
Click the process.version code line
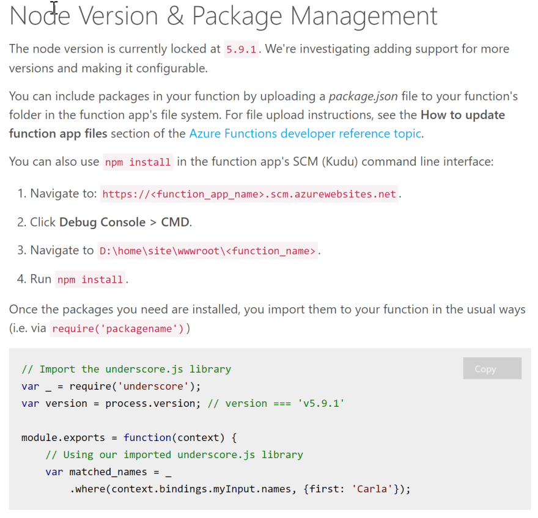pyautogui.click(x=183, y=403)
